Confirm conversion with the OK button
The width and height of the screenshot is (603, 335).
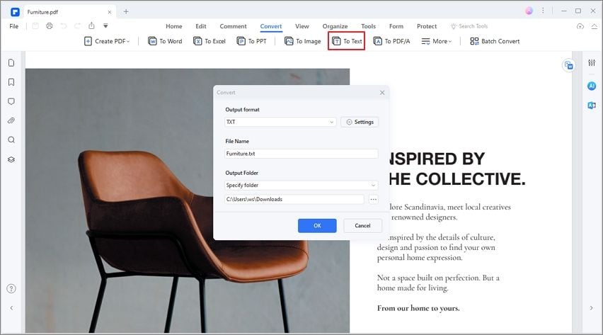317,225
